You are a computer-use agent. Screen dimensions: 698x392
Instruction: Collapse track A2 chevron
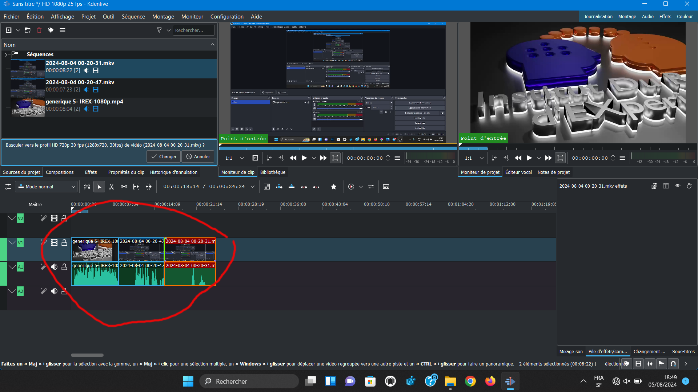[12, 291]
